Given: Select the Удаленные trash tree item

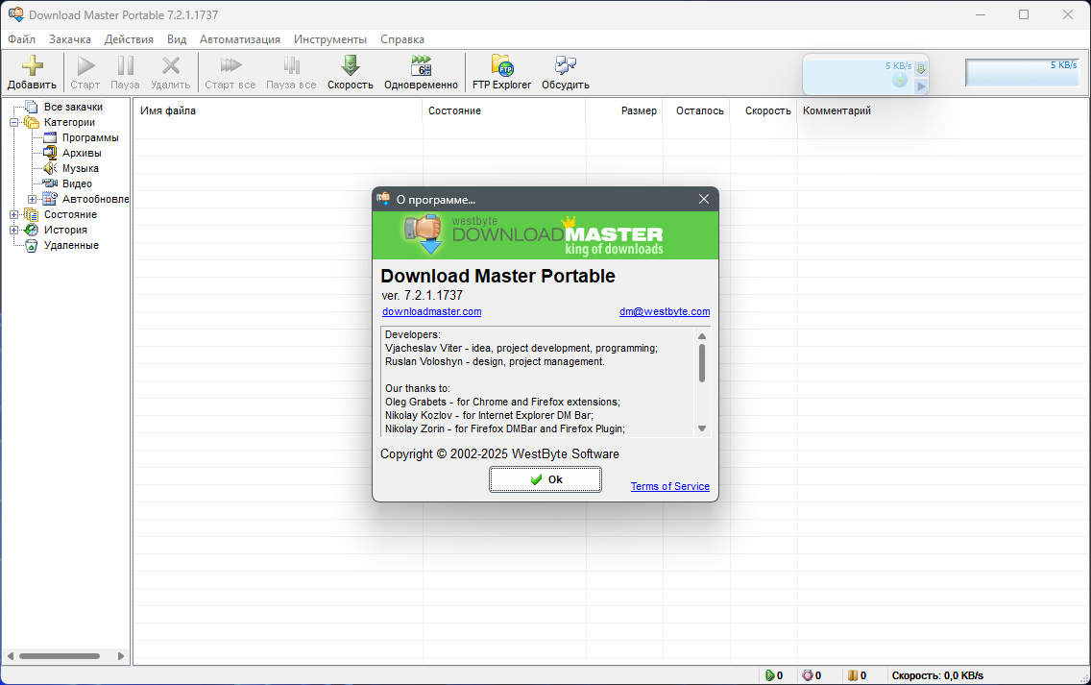Looking at the screenshot, I should pos(71,245).
